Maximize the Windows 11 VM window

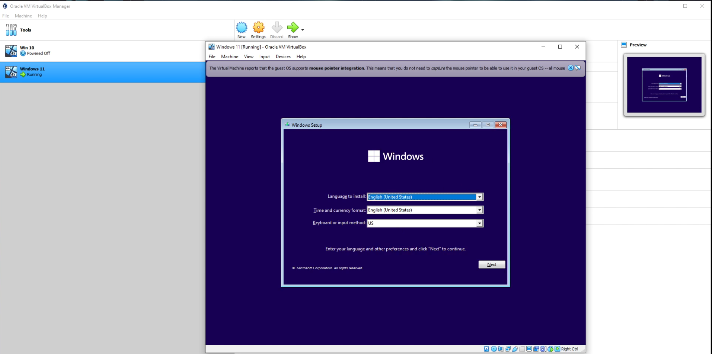pyautogui.click(x=560, y=47)
